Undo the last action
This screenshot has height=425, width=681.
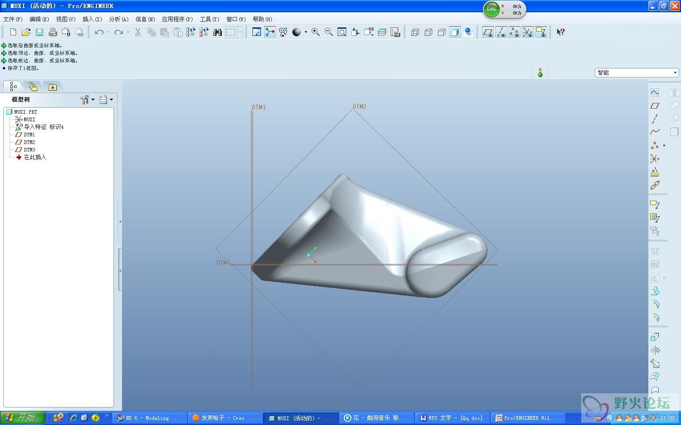[x=99, y=32]
